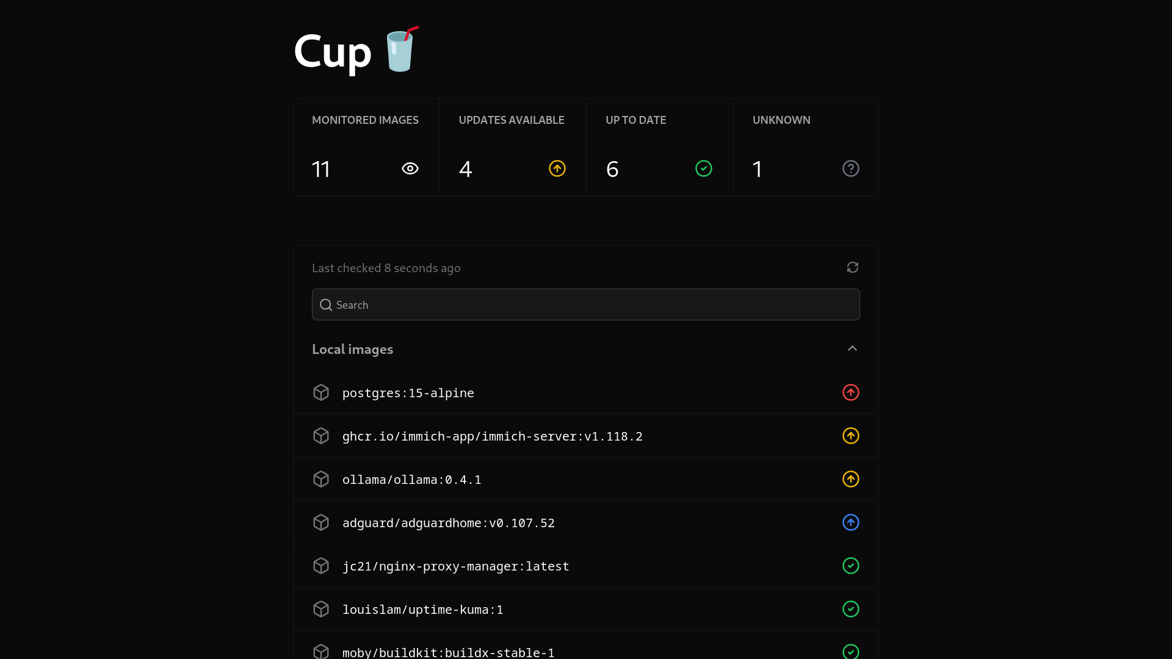Image resolution: width=1172 pixels, height=659 pixels.
Task: Click the up-to-date checkmark for louislam/uptime-kuma:1
Action: (x=851, y=608)
